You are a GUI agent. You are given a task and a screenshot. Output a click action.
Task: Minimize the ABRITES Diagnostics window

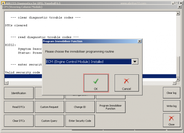pyautogui.click(x=173, y=3)
